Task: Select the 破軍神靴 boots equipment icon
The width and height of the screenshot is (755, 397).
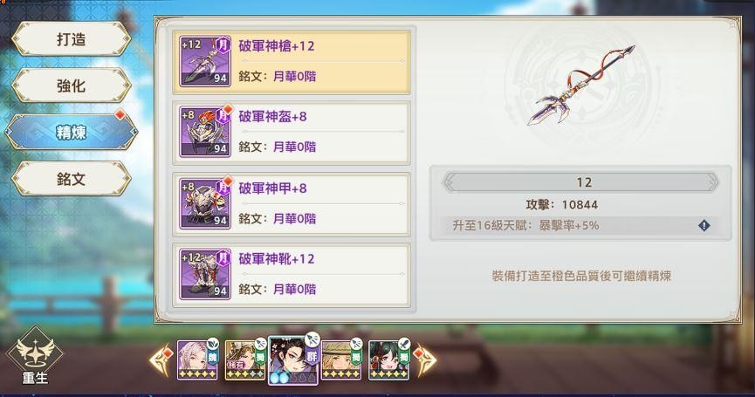Action: [x=205, y=274]
